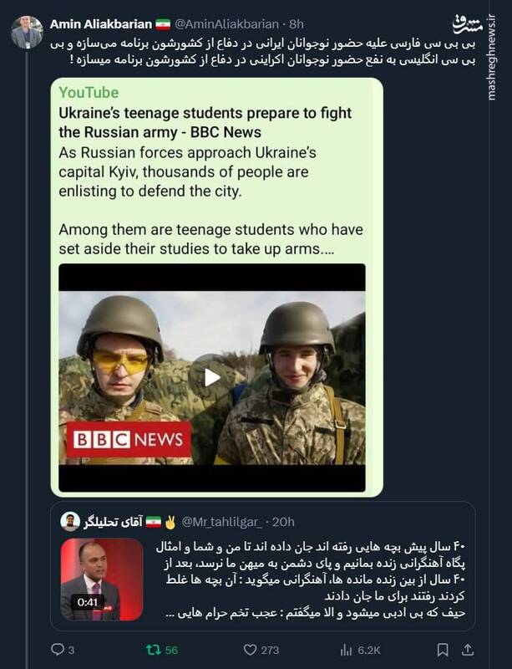Image resolution: width=512 pixels, height=669 pixels.
Task: Click the 8h tweet timestamp
Action: [x=291, y=23]
